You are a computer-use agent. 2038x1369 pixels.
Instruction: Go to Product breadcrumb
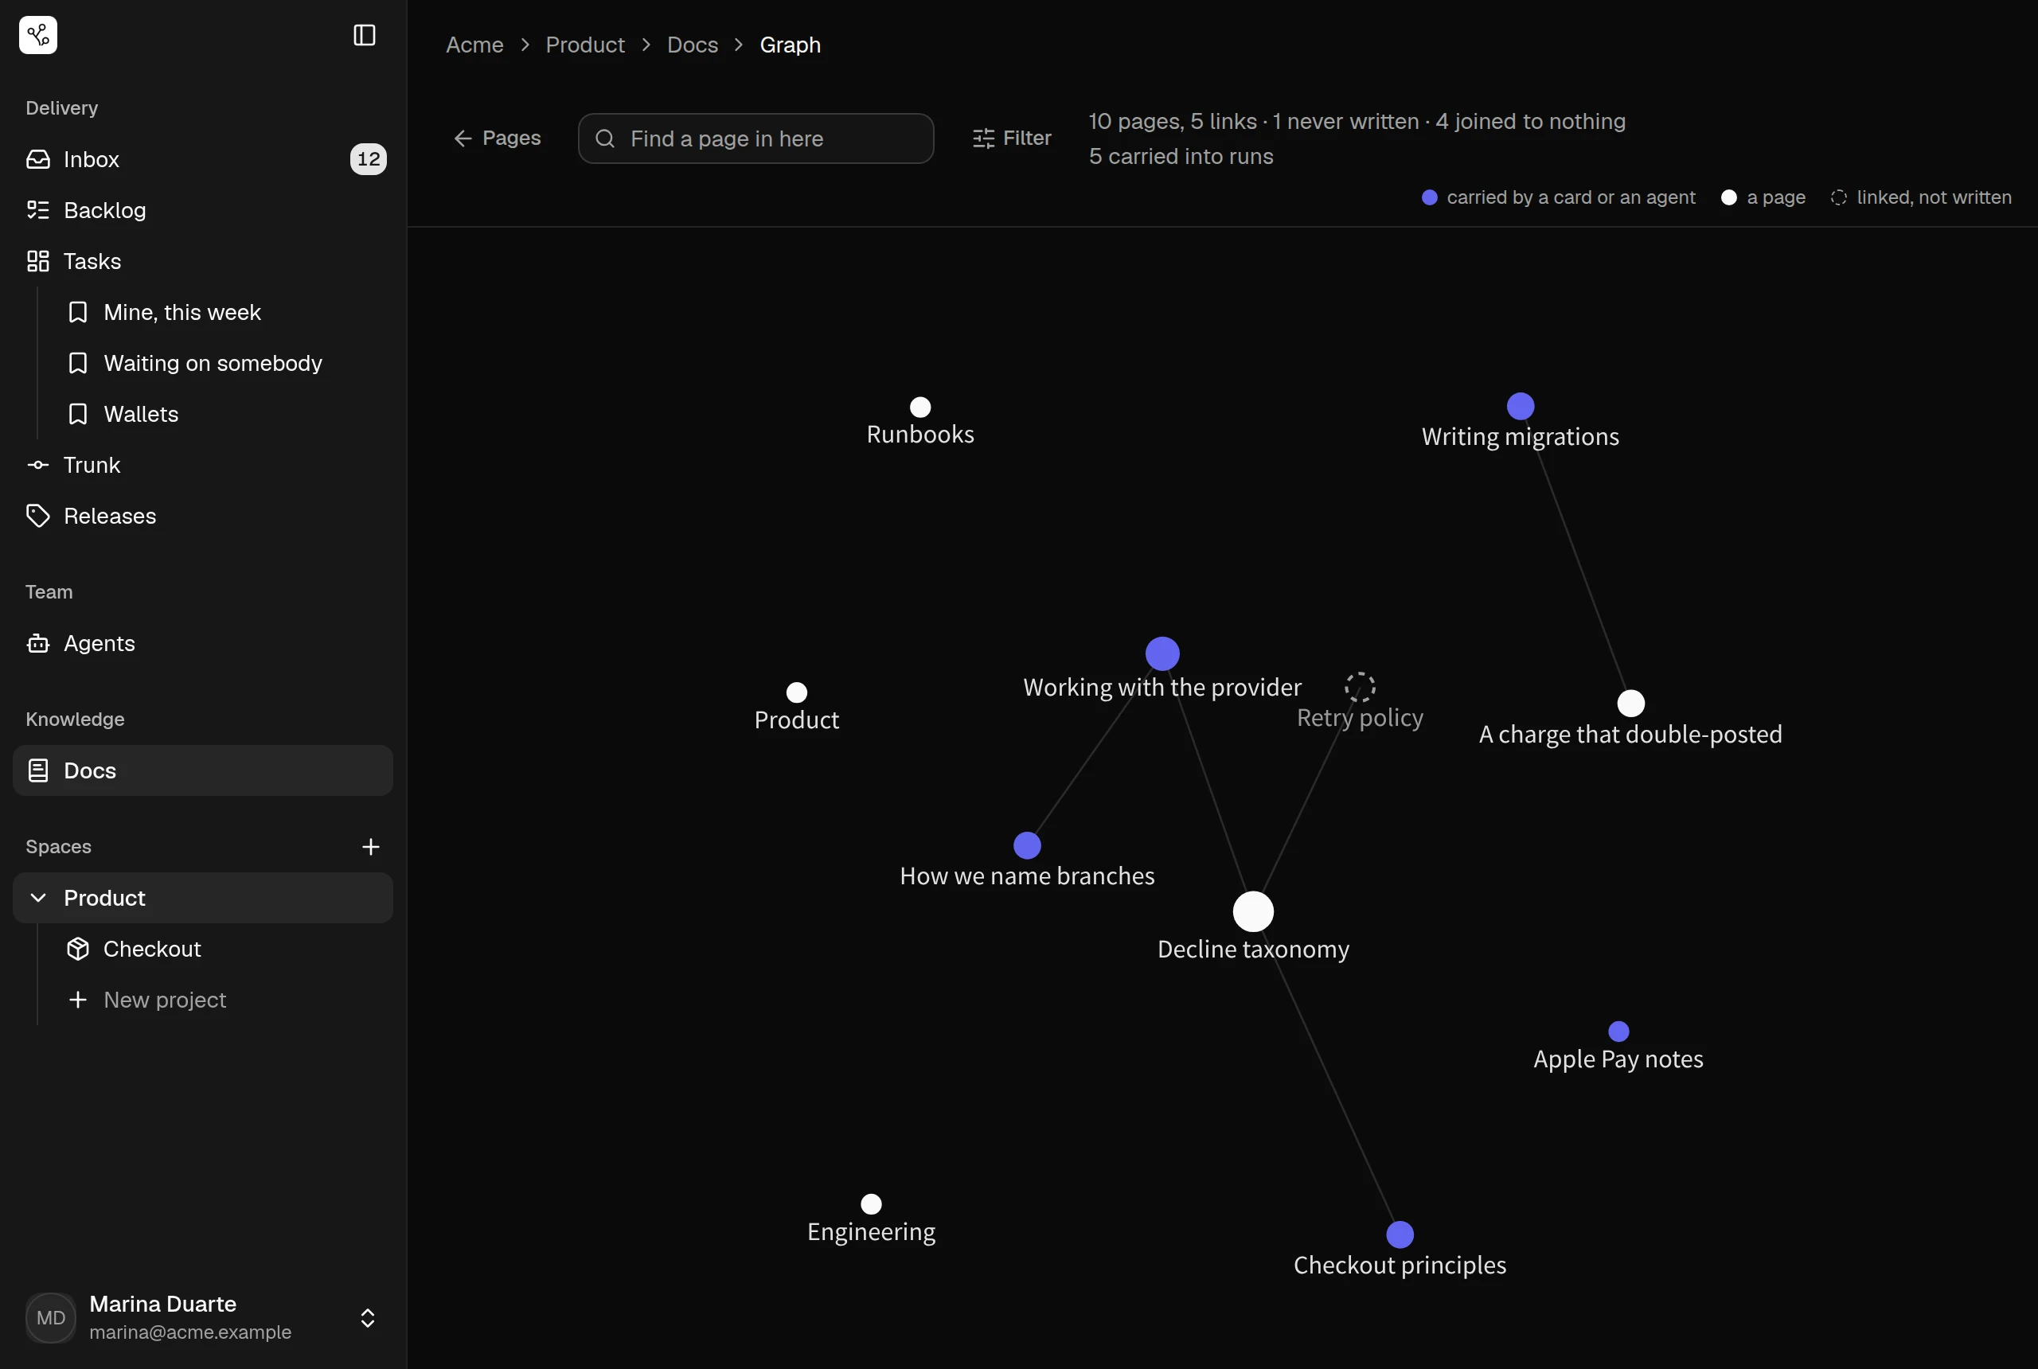pyautogui.click(x=585, y=45)
